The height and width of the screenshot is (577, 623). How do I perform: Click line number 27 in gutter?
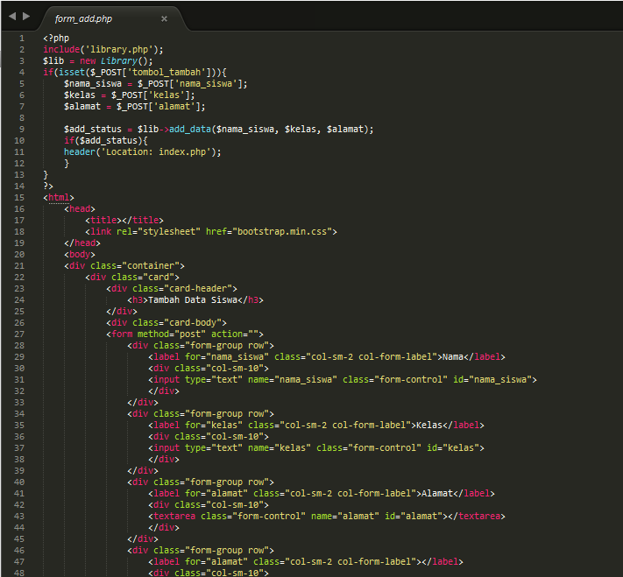coord(19,334)
